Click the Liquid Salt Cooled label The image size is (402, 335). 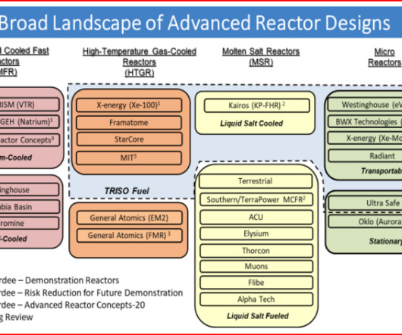(252, 124)
